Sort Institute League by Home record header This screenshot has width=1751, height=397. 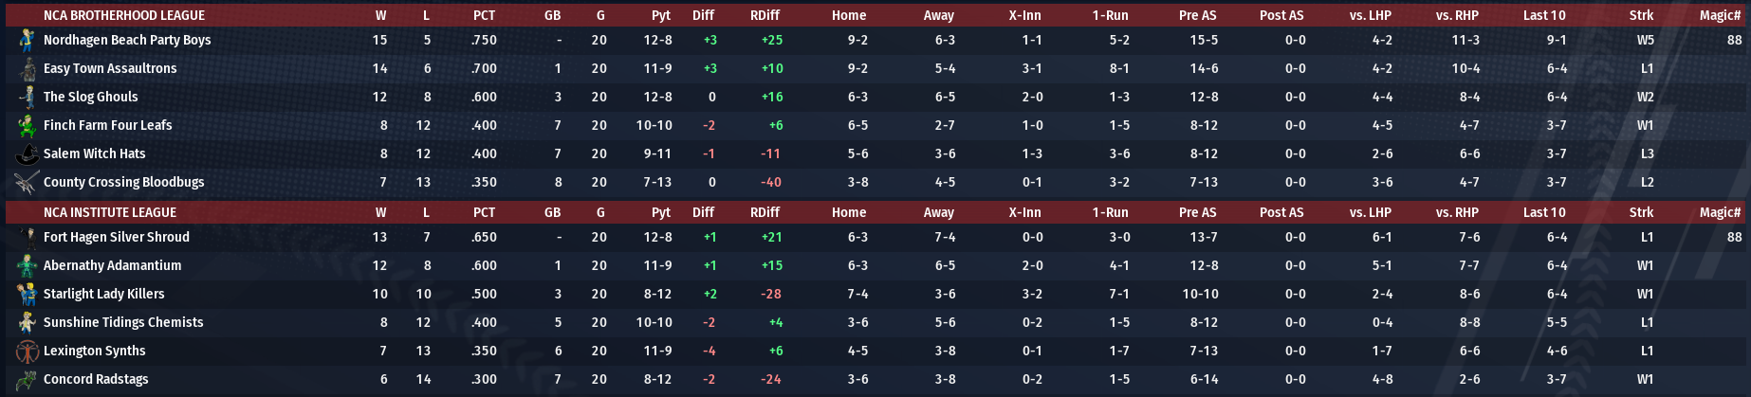849,212
